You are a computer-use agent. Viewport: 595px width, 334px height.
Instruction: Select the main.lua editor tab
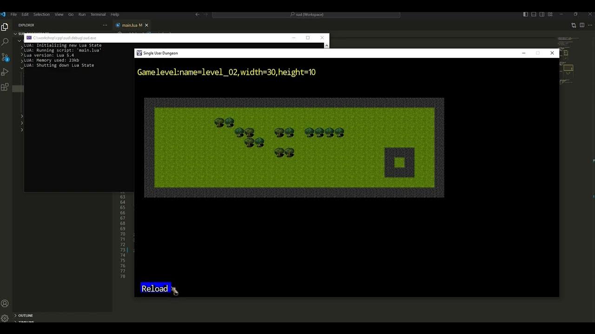pos(132,25)
